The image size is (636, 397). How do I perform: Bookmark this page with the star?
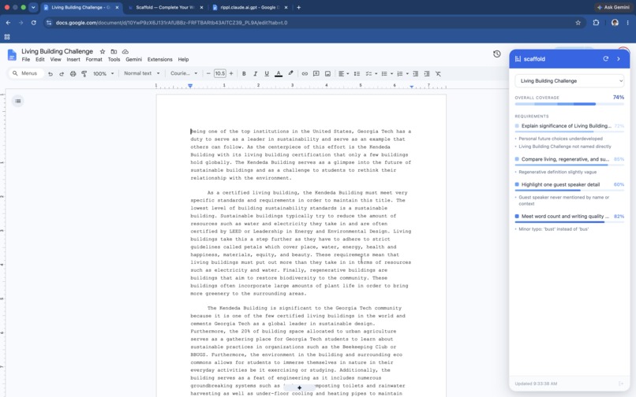[x=578, y=23]
